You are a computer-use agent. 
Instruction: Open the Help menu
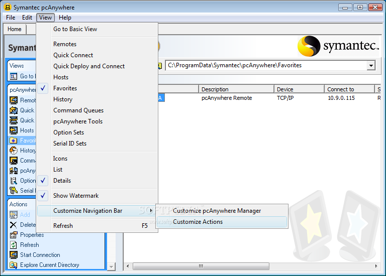coord(65,18)
